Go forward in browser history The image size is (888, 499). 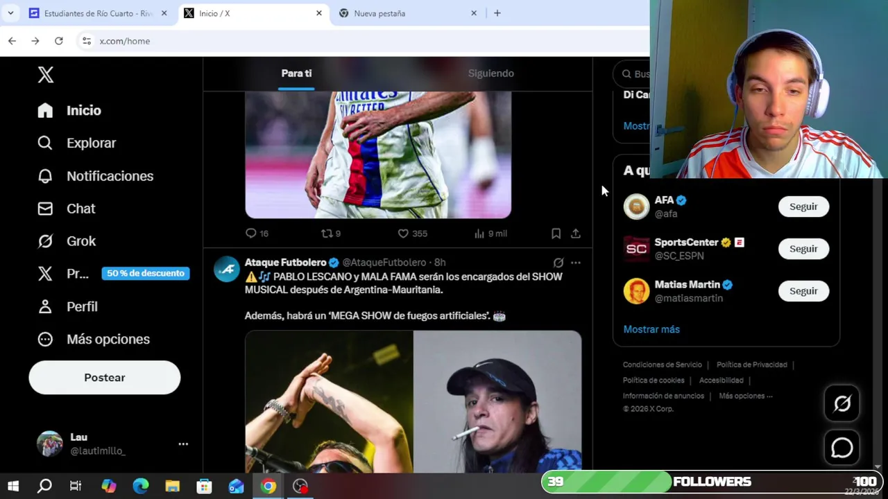35,41
